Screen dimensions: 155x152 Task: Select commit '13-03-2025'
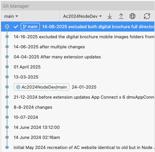click(x=78, y=77)
